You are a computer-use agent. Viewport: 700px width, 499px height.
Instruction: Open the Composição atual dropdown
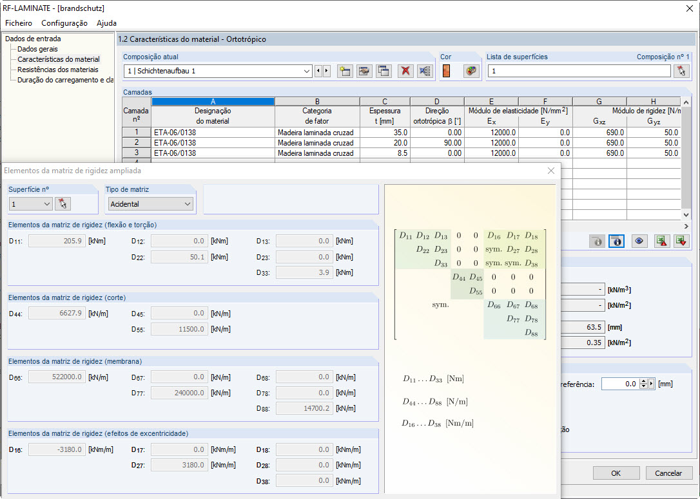[x=307, y=71]
